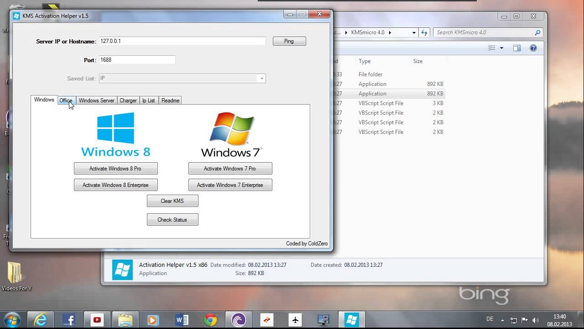Expand the arrow after KMSmicro 4.0 breadcrumb
The height and width of the screenshot is (329, 584).
tap(390, 32)
